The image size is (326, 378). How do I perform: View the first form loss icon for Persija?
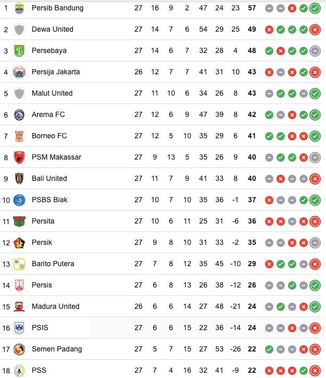(x=269, y=72)
